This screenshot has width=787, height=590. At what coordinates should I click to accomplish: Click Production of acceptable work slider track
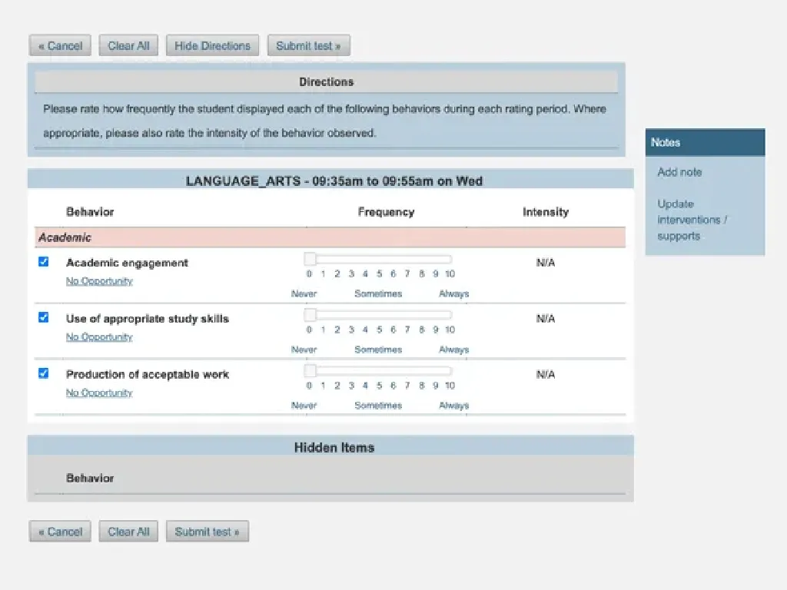point(384,371)
